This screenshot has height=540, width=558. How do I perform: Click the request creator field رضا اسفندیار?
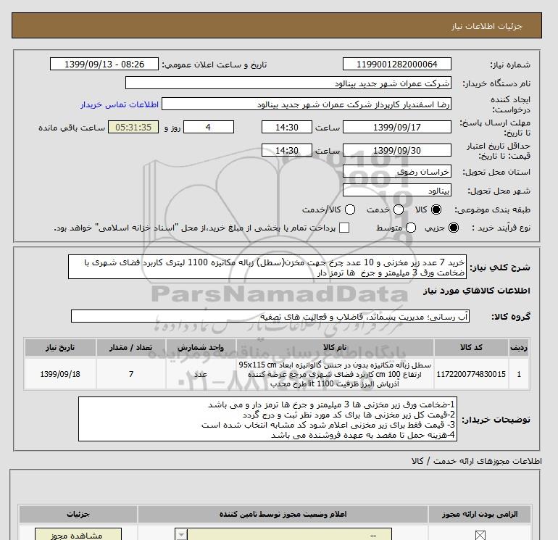[x=307, y=104]
